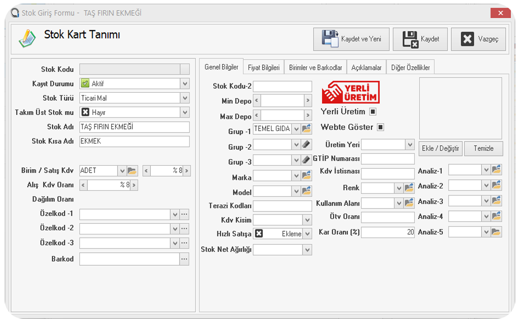The image size is (520, 323).
Task: Open the folder icon next to Marka
Action: (x=307, y=176)
